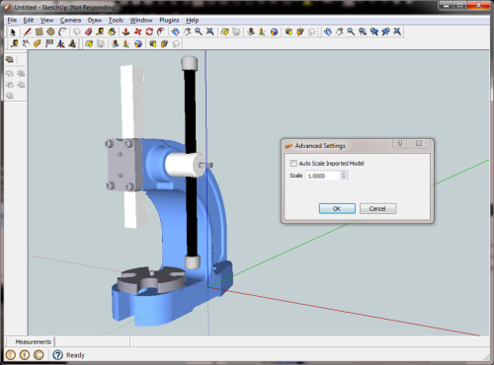Click the help question mark in status bar
The image size is (494, 365).
click(58, 355)
